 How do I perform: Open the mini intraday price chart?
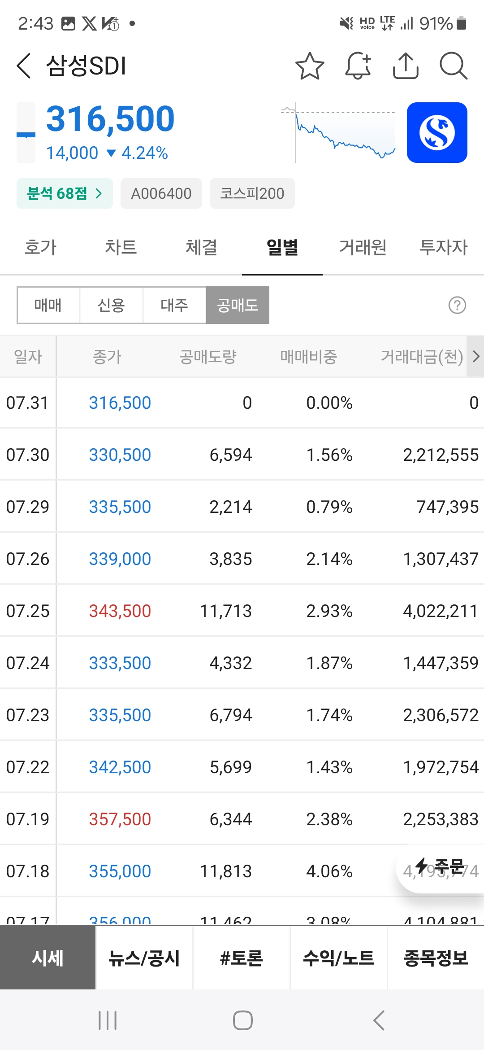pos(338,132)
